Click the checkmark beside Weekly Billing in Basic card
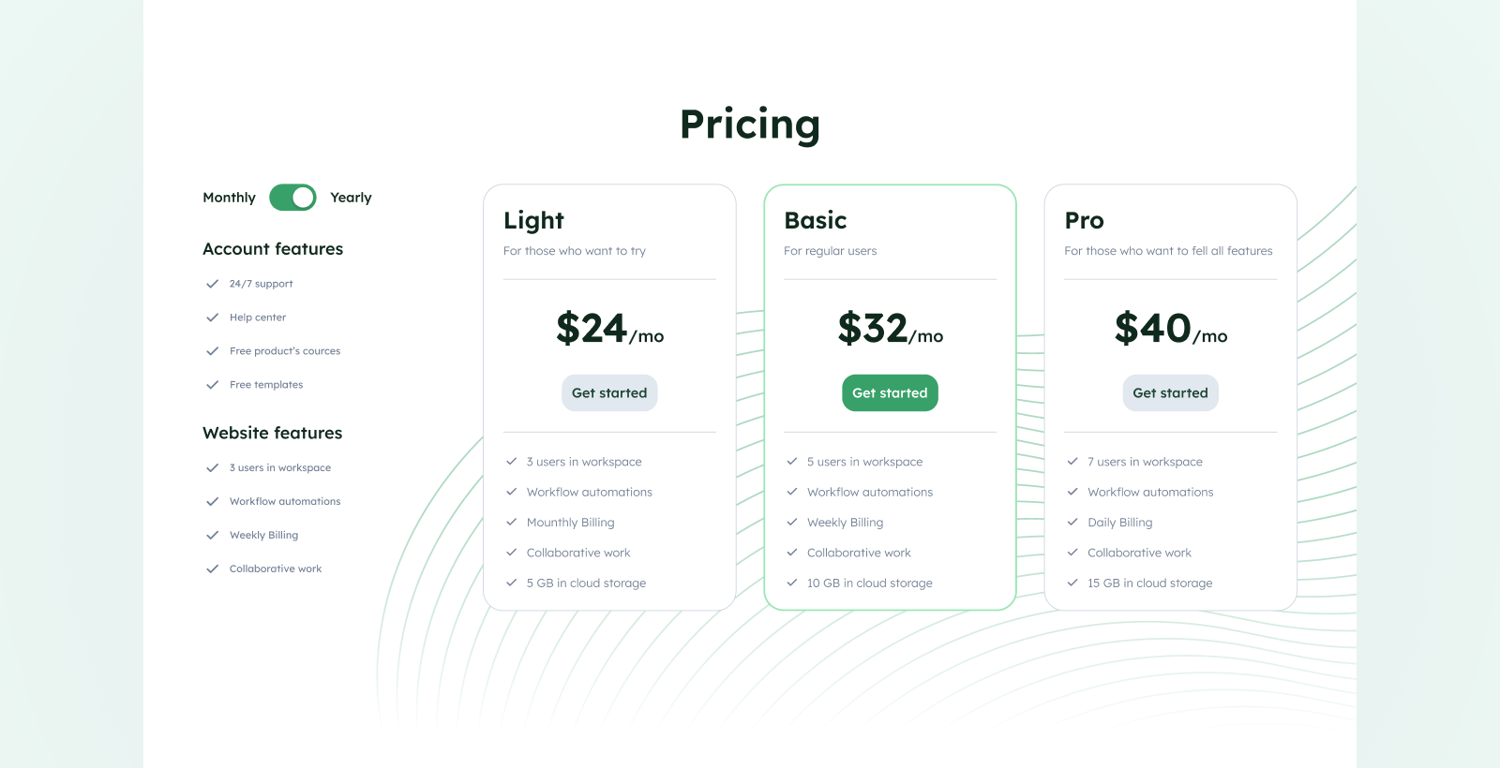 point(792,522)
